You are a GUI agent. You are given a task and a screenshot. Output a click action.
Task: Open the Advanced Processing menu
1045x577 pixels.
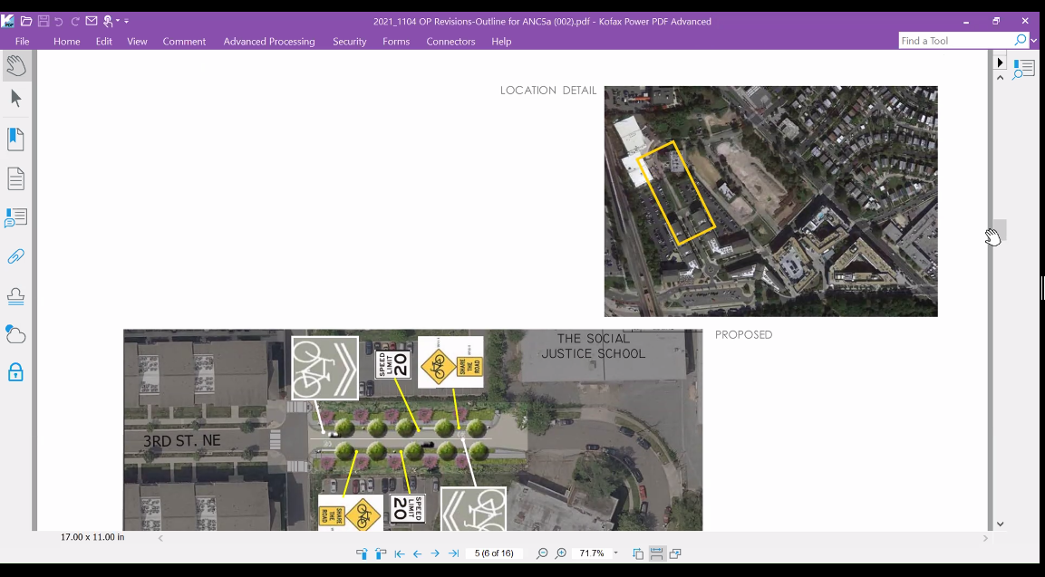(269, 42)
